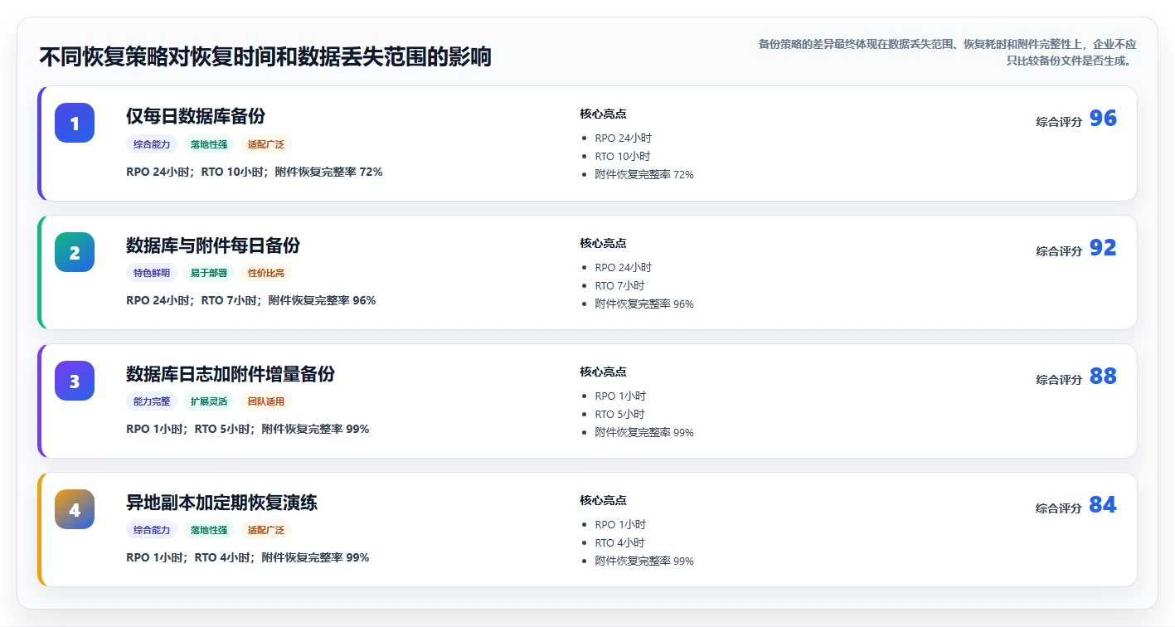
Task: Click summary line RPO 1小时；RTO 4小时；附件恢复完整率 99%
Action: click(x=248, y=557)
